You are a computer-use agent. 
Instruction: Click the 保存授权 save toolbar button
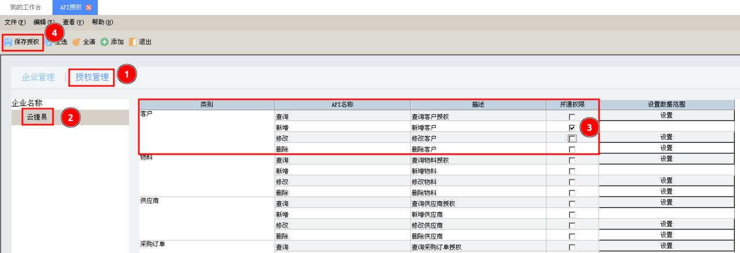point(22,42)
